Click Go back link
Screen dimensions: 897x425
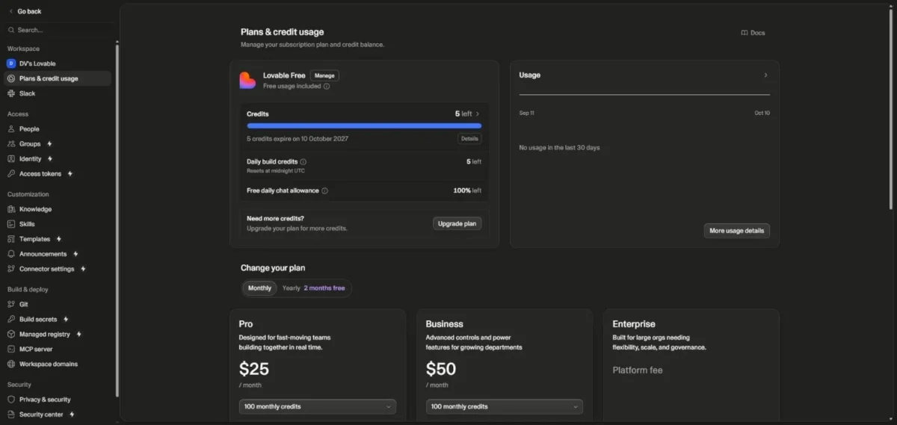coord(25,11)
